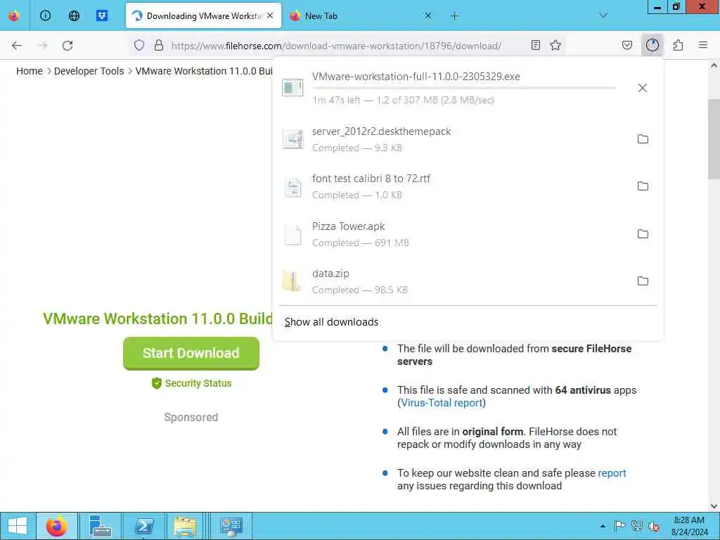Image resolution: width=720 pixels, height=540 pixels.
Task: View site security padlock information
Action: point(159,45)
